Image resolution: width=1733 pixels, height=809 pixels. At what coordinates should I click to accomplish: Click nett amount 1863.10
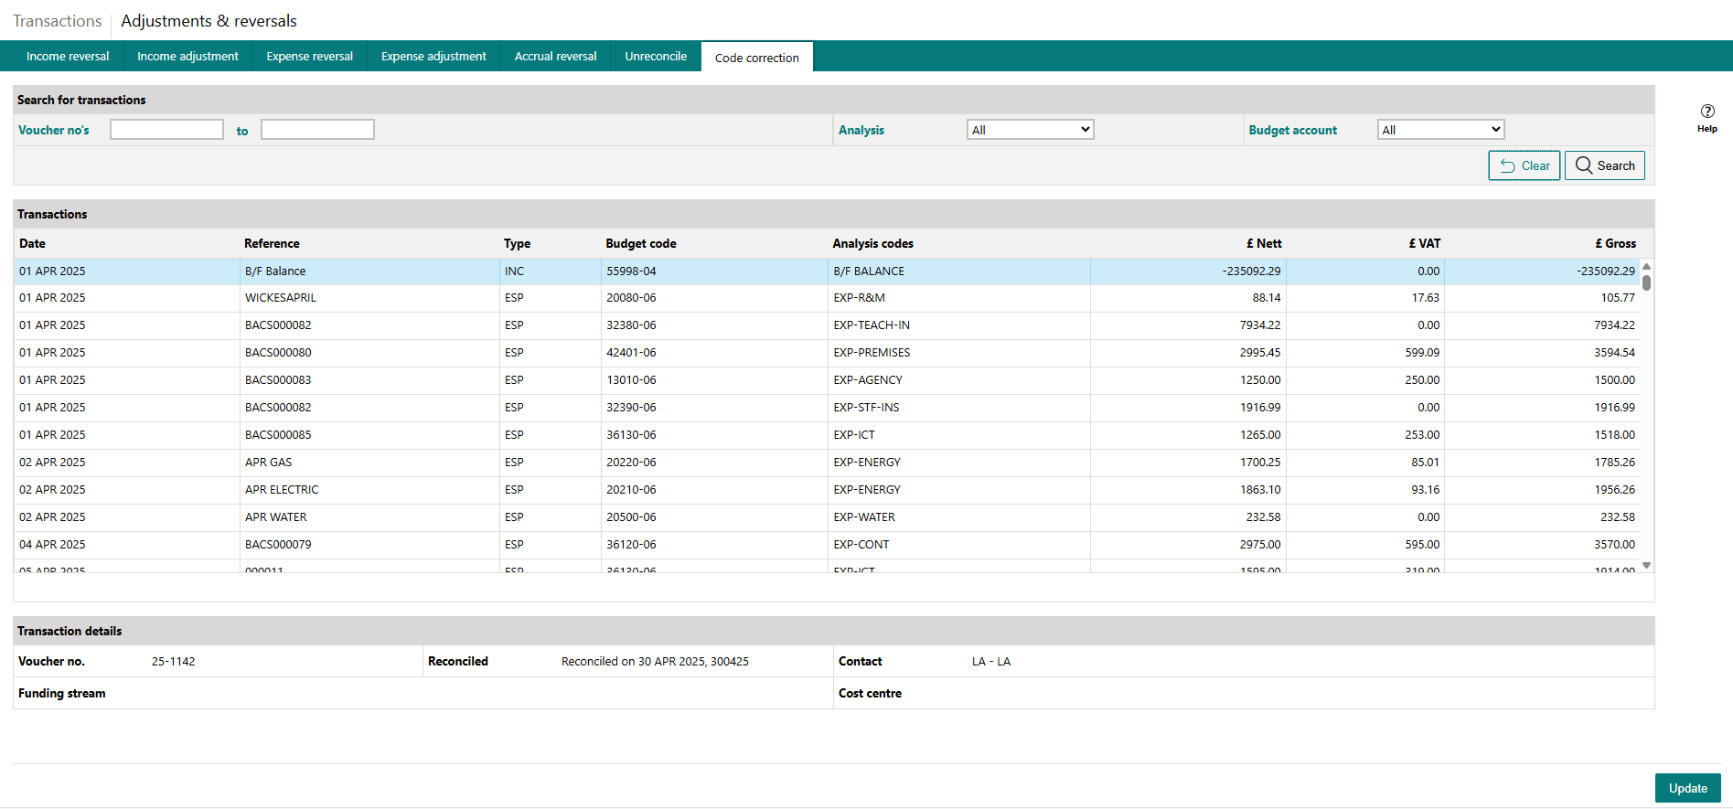(x=1260, y=490)
